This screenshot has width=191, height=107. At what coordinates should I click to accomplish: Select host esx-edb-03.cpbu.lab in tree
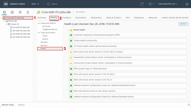click(21, 34)
